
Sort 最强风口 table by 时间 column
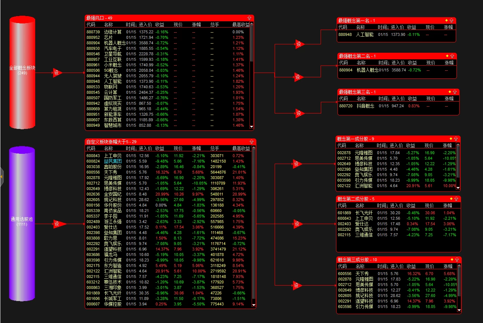click(131, 25)
